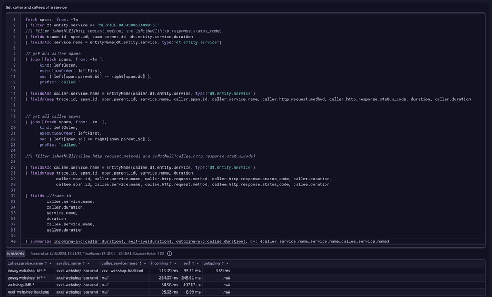This screenshot has height=297, width=492.
Task: Click line number 40 in the gutter
Action: [13, 241]
